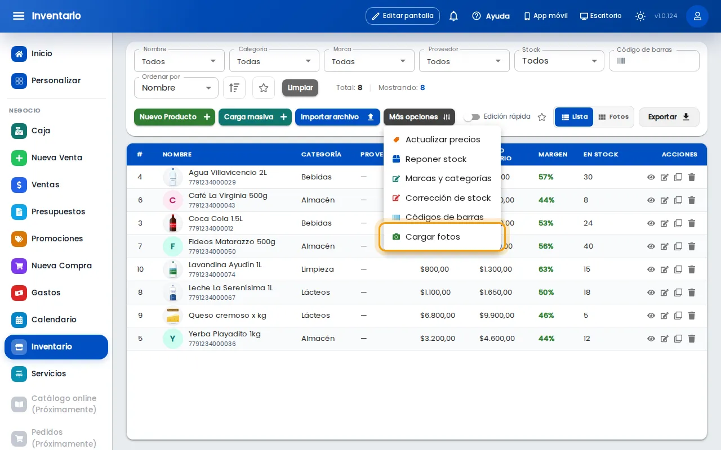Switch theme with the sun icon

tap(640, 16)
